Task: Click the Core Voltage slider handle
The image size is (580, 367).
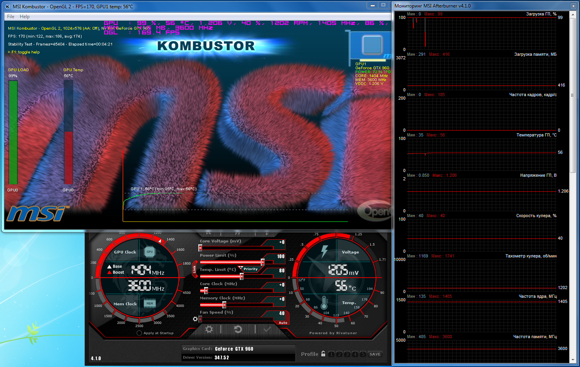Action: [x=200, y=248]
